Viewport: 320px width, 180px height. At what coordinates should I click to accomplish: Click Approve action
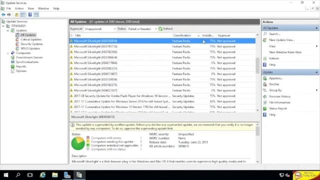click(275, 78)
